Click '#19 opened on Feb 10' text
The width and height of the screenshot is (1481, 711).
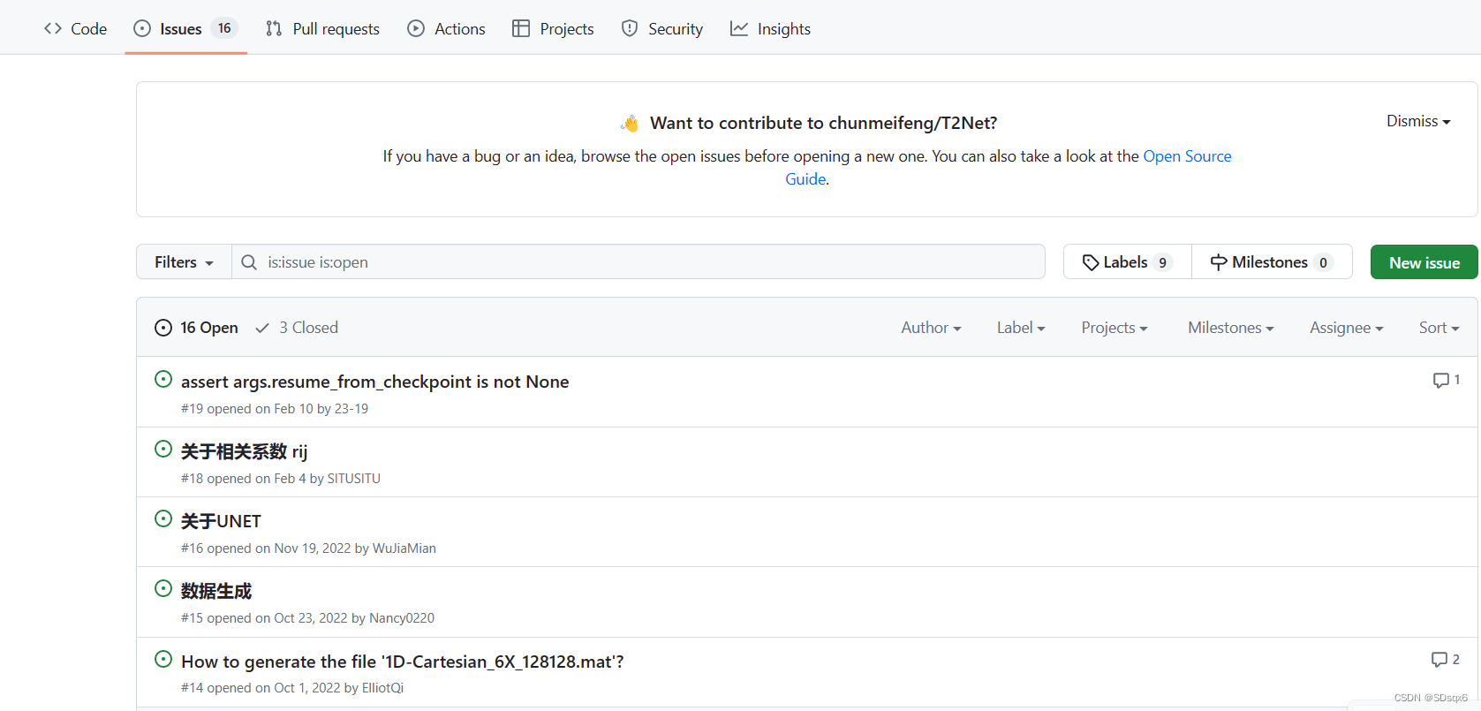pyautogui.click(x=247, y=409)
